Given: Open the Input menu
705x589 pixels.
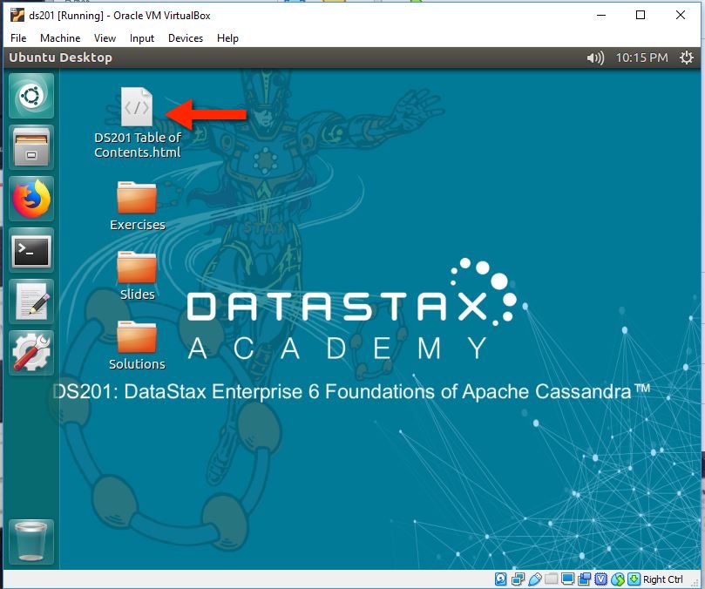Looking at the screenshot, I should pos(142,38).
